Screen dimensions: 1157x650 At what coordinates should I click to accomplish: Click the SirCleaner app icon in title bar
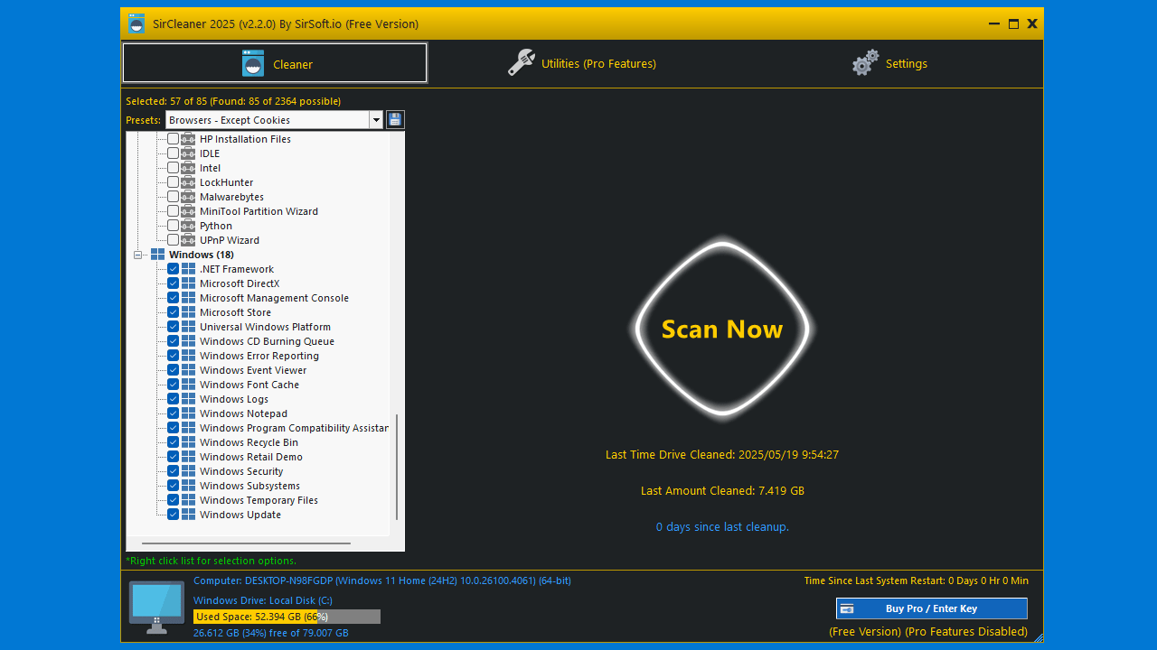click(136, 23)
